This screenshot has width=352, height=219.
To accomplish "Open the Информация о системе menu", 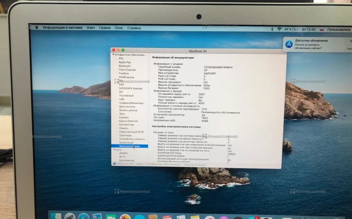I will pos(63,27).
